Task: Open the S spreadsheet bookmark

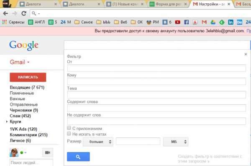Action: coord(53,22)
